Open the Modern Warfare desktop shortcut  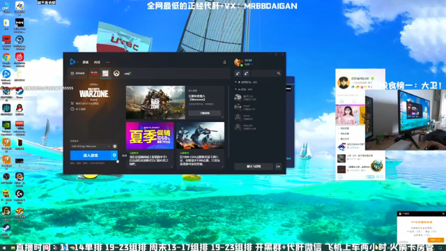20,22
